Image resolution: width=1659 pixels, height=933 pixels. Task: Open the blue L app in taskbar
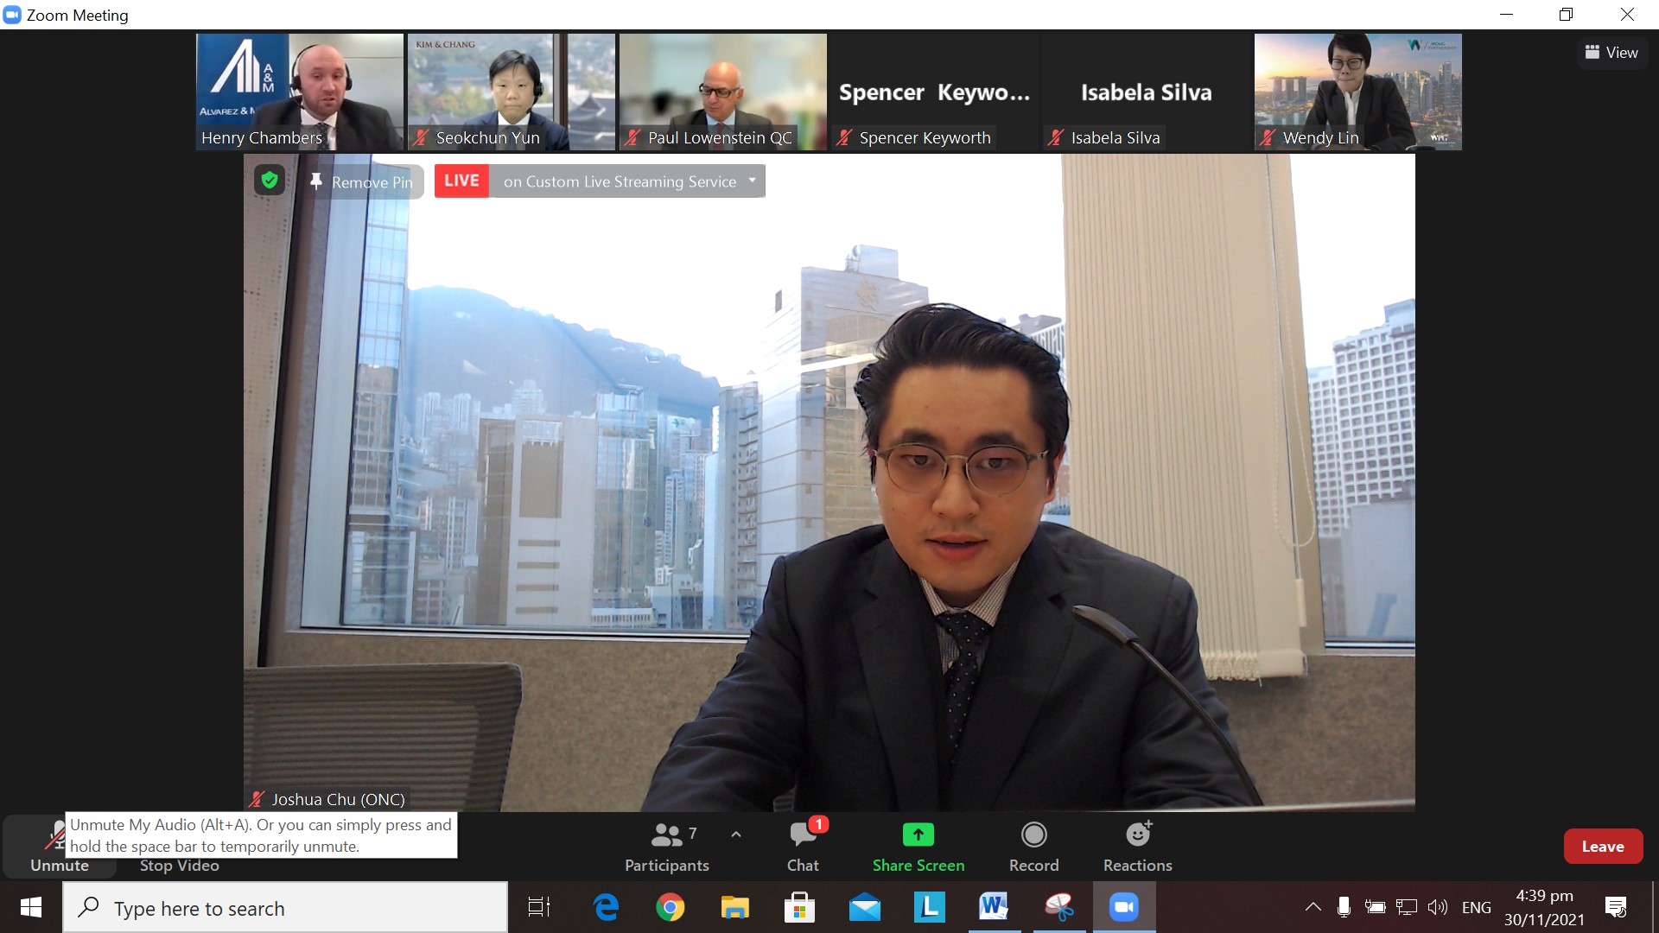[x=929, y=907]
